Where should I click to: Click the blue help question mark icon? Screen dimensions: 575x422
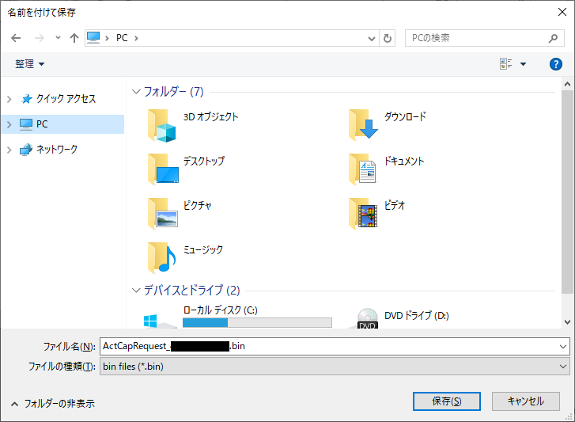coord(555,64)
